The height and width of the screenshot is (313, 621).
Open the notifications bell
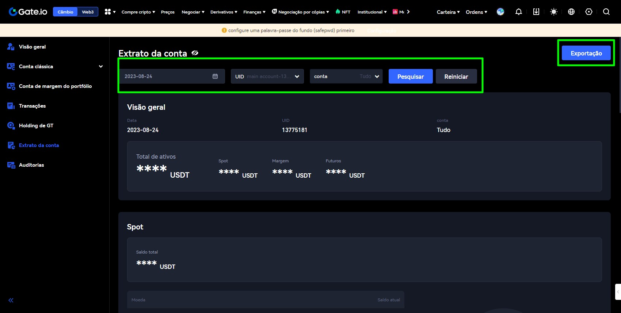pyautogui.click(x=518, y=12)
